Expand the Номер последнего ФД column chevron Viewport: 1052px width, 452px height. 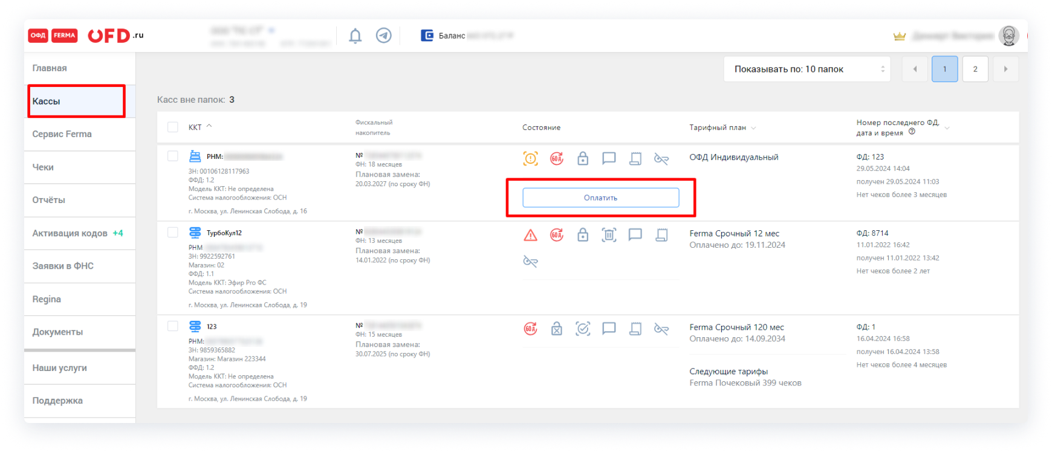947,128
